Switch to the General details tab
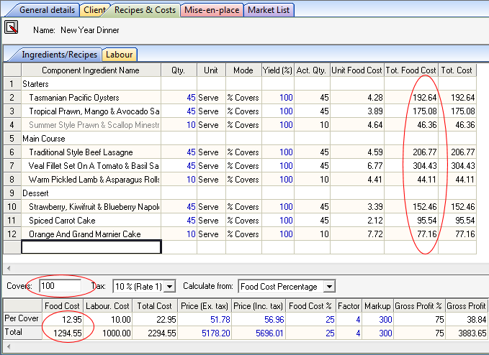 coord(47,10)
